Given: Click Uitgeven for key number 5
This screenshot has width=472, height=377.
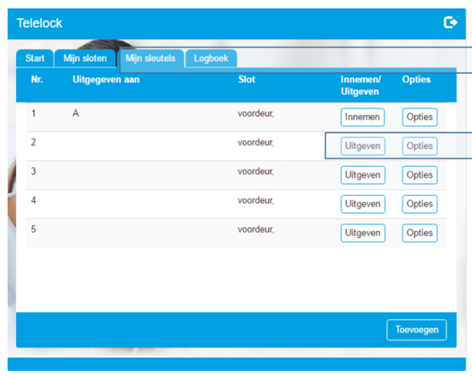Looking at the screenshot, I should tap(362, 233).
